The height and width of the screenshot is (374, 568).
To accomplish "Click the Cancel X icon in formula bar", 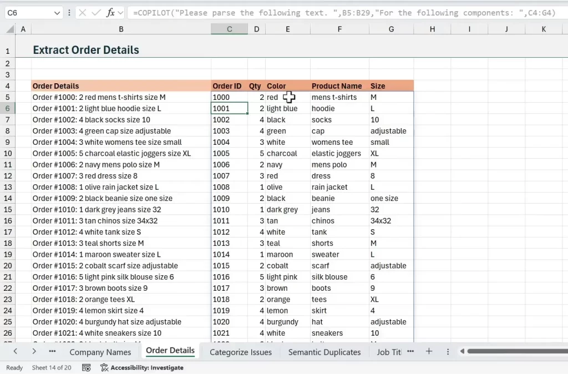I will (82, 13).
